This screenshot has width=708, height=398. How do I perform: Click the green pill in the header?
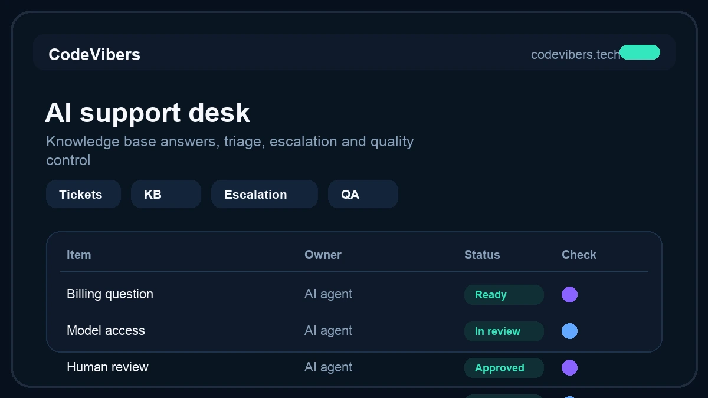(640, 52)
